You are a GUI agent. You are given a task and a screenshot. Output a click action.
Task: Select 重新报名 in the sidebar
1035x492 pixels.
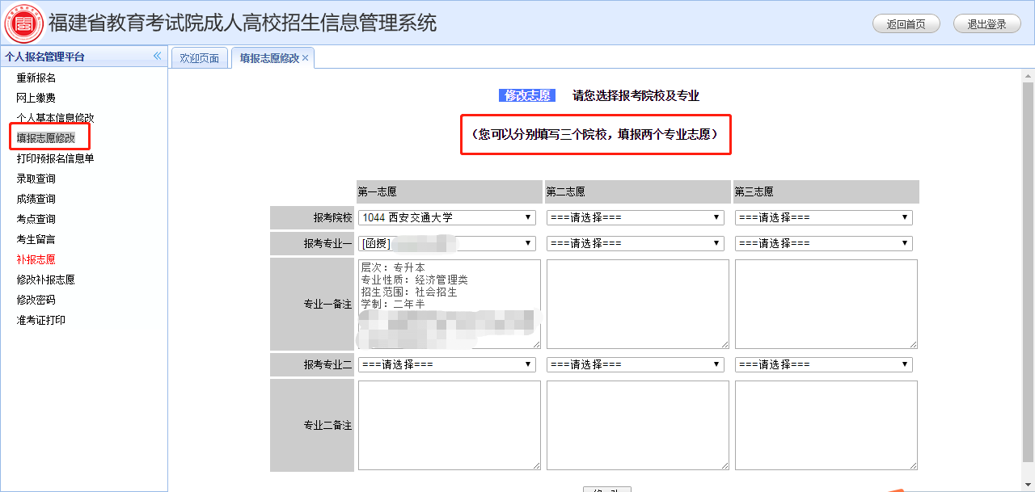[36, 78]
